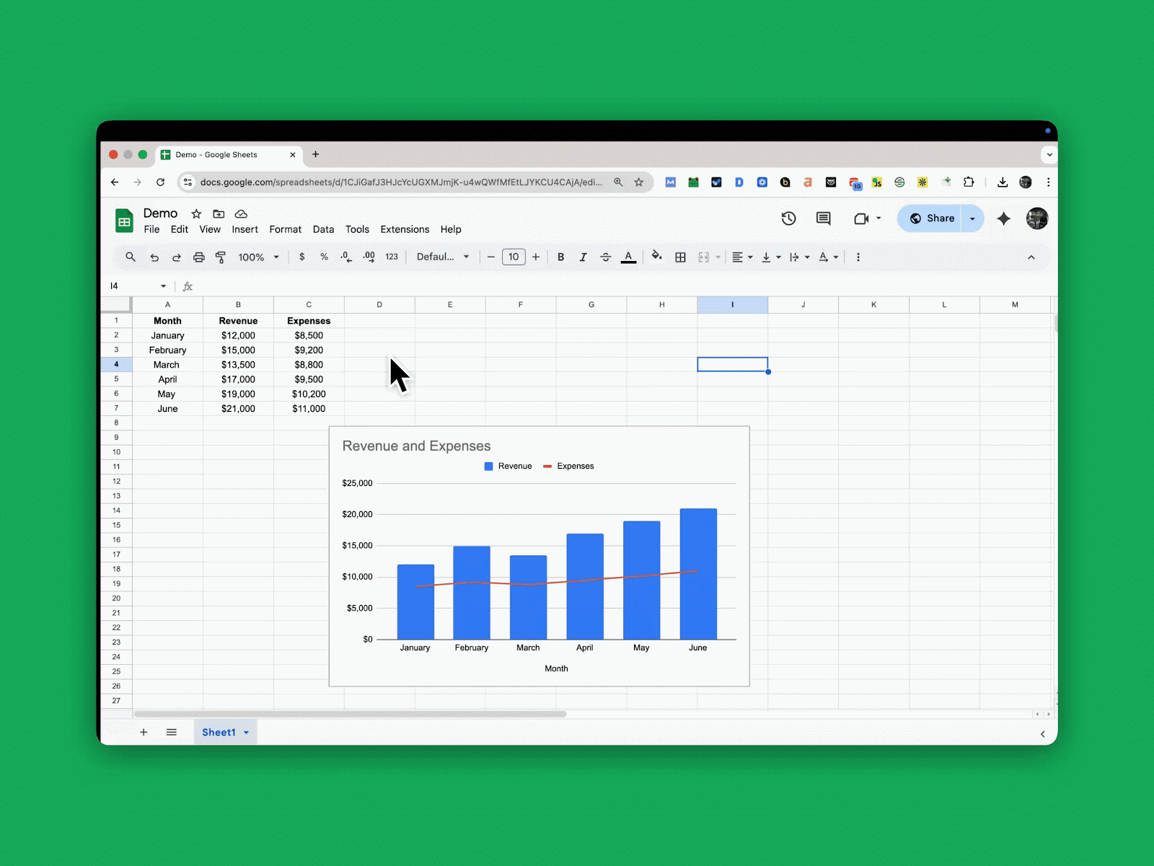This screenshot has width=1154, height=866.
Task: Open the Data menu
Action: [x=323, y=229]
